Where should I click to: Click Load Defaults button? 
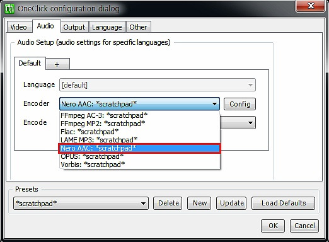pos(284,203)
